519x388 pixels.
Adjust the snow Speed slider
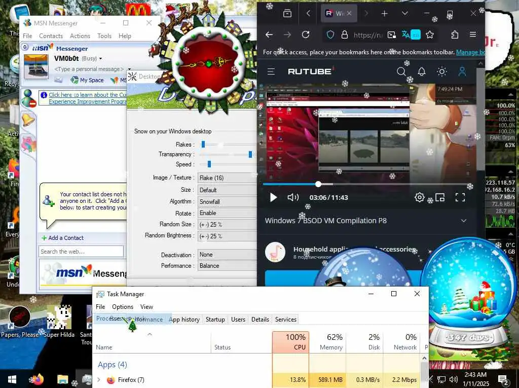click(x=209, y=164)
